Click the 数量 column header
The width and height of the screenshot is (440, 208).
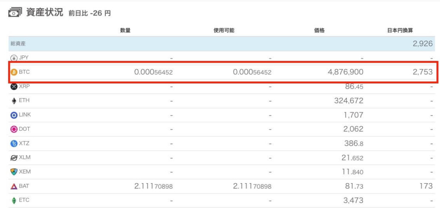pyautogui.click(x=125, y=30)
